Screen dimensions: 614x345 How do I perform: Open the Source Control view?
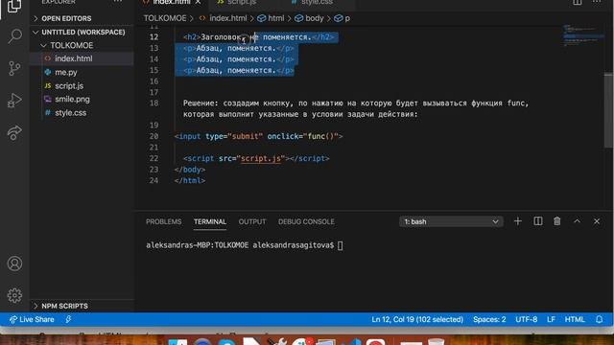pos(15,68)
